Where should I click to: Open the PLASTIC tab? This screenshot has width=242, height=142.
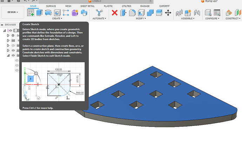[x=108, y=6]
